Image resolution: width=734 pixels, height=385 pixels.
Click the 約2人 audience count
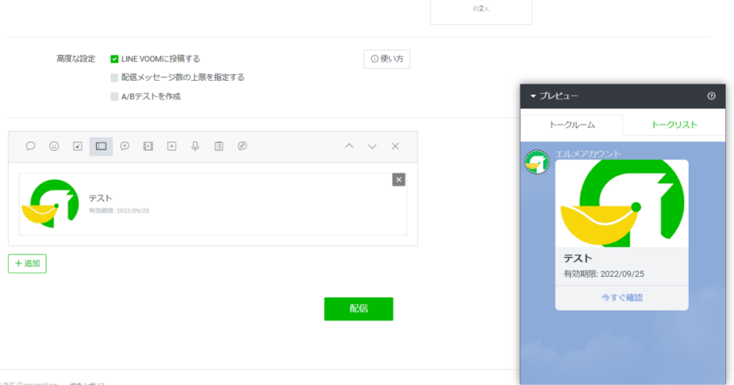tap(481, 9)
